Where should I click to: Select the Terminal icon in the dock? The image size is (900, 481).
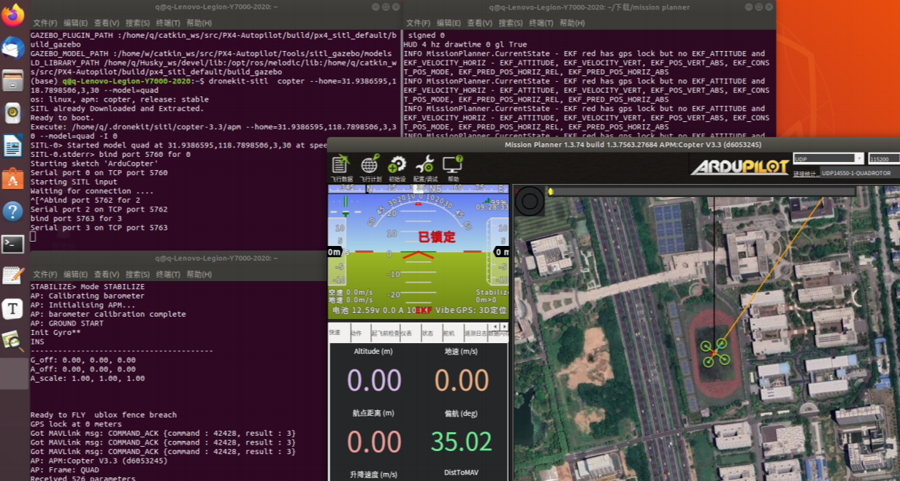[x=12, y=244]
